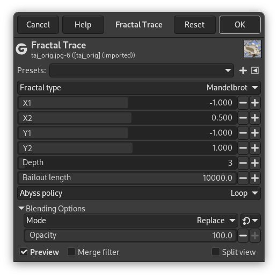Click the GIMP G logo icon
This screenshot has width=278, height=277.
pyautogui.click(x=21, y=49)
